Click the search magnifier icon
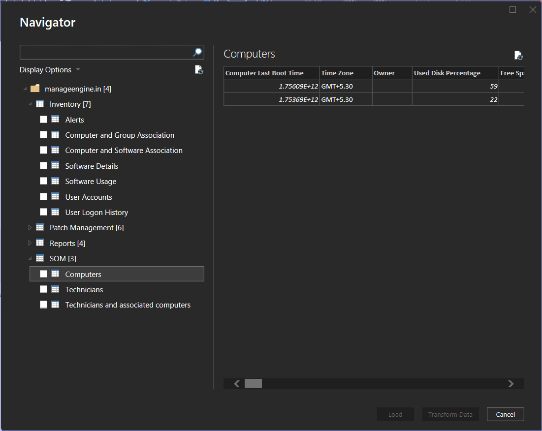Image resolution: width=542 pixels, height=431 pixels. pyautogui.click(x=197, y=52)
